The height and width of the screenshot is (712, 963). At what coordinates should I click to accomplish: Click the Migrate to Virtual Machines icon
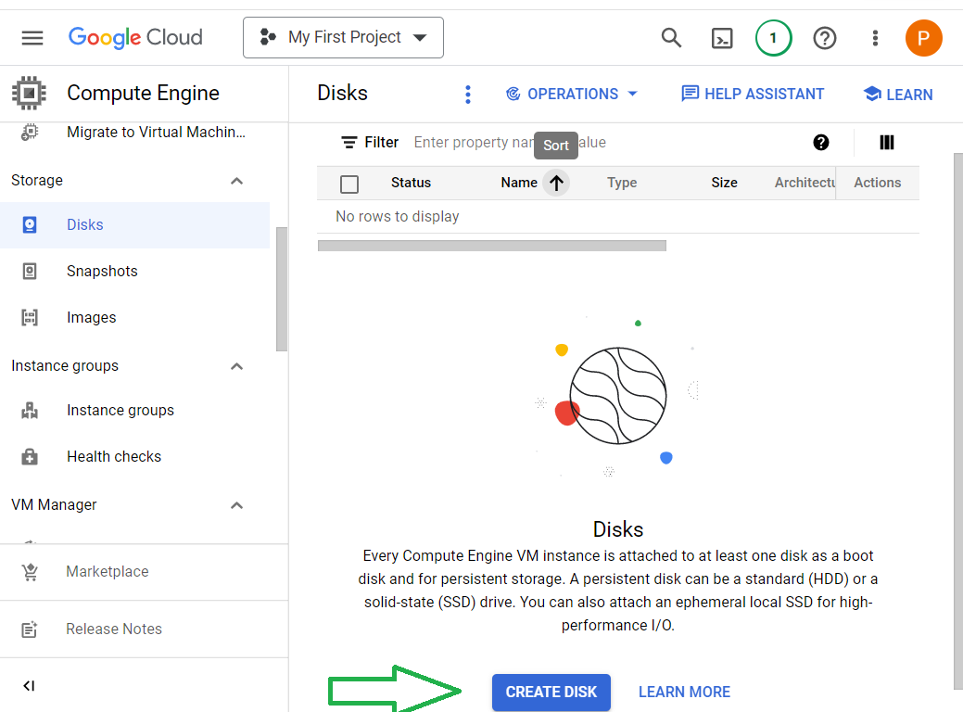point(30,132)
